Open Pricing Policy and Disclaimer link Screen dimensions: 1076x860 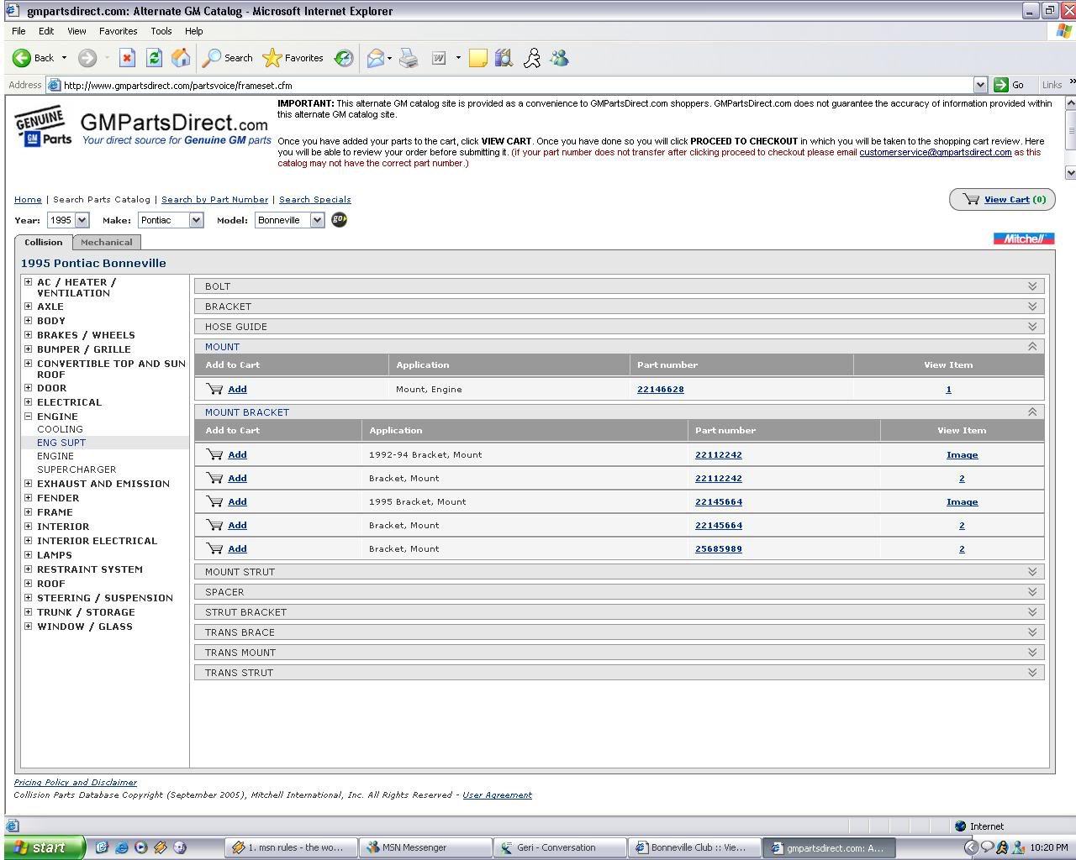tap(76, 782)
